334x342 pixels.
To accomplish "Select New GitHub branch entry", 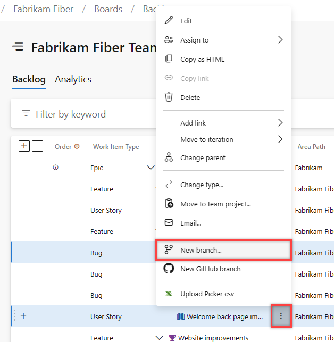I will pyautogui.click(x=223, y=269).
